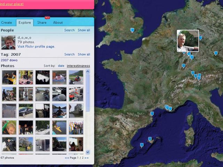Open the black convertible car thumbnail
223x167 pixels.
coord(26,111)
